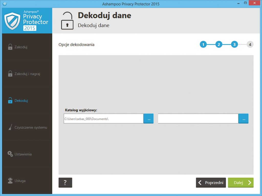Click the Opcje dekodowania heading
Viewport: 262px width, 196px height.
tap(76, 45)
